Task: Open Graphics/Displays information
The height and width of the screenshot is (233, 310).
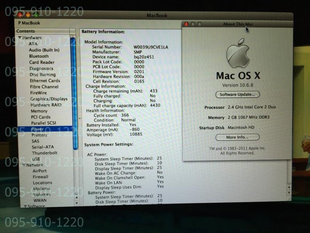Action: pyautogui.click(x=49, y=99)
